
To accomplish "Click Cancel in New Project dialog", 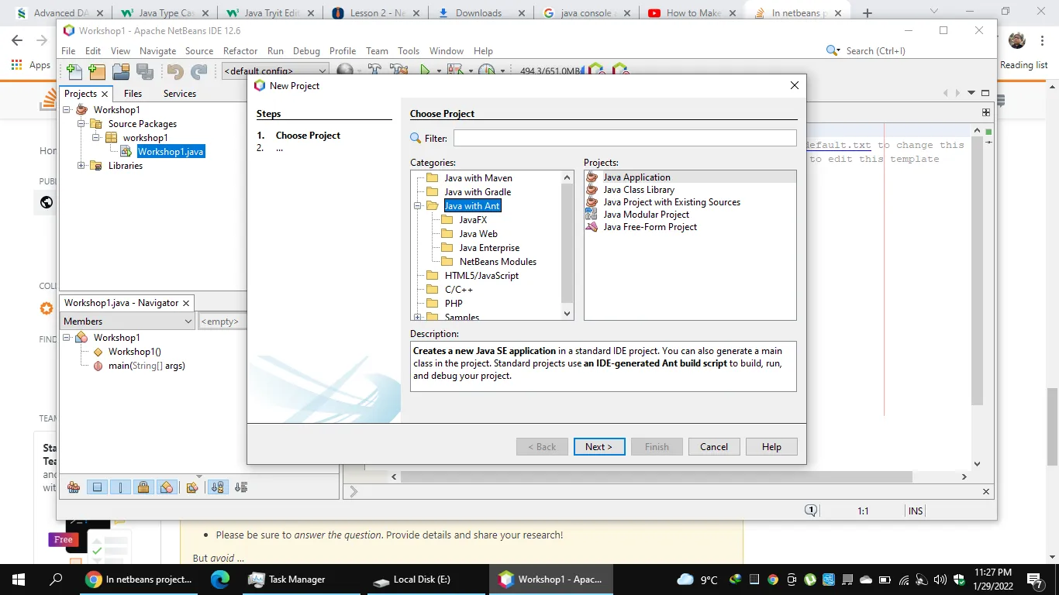I will pyautogui.click(x=714, y=447).
